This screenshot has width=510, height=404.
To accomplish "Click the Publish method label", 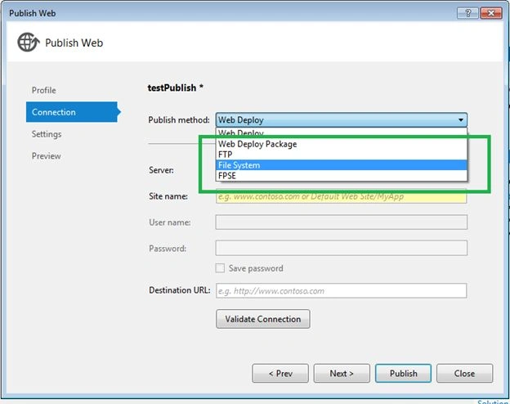I will (179, 119).
